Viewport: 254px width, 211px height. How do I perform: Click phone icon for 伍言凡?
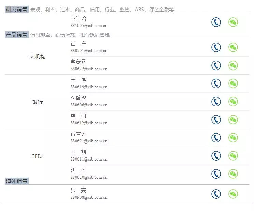216,138
